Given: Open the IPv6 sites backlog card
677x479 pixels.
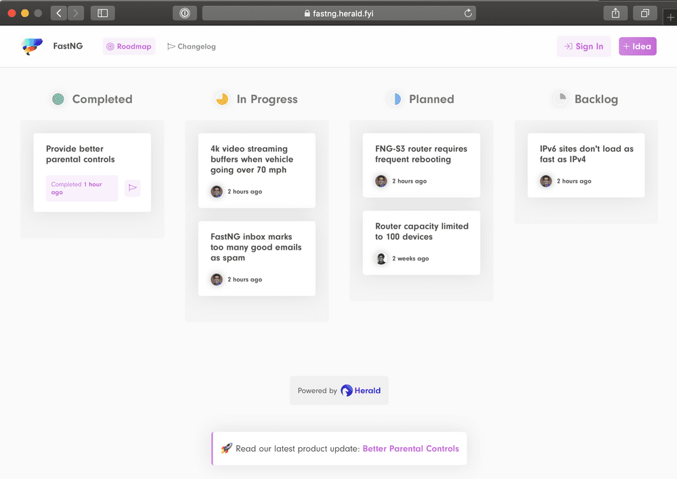Looking at the screenshot, I should 586,154.
